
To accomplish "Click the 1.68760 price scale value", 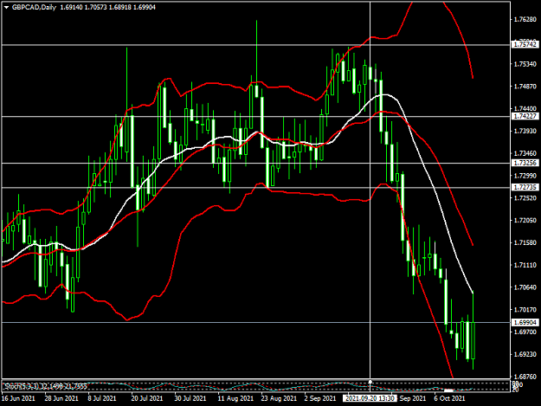I will (x=525, y=377).
